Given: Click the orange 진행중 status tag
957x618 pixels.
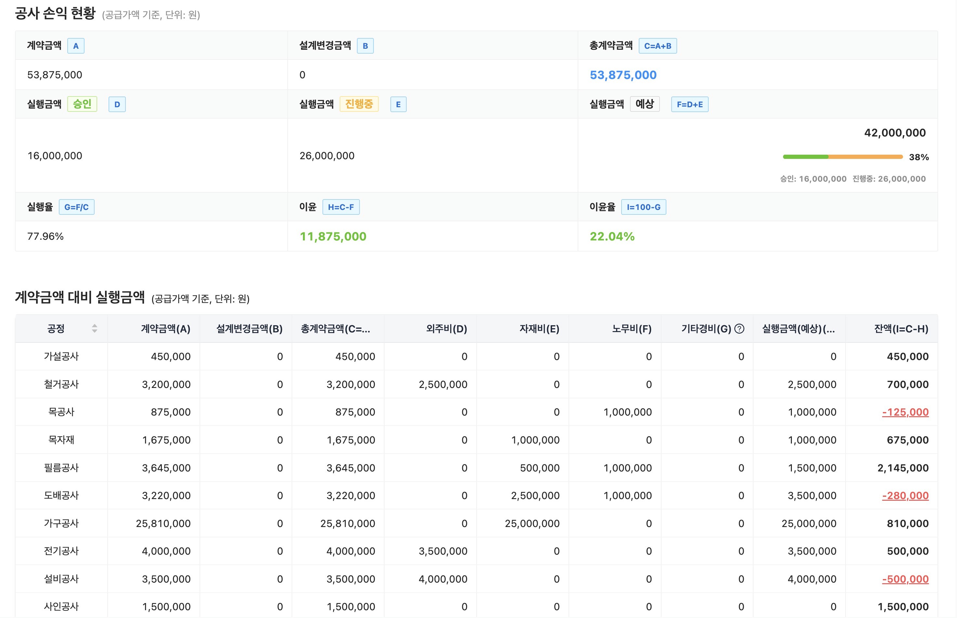Looking at the screenshot, I should coord(359,104).
